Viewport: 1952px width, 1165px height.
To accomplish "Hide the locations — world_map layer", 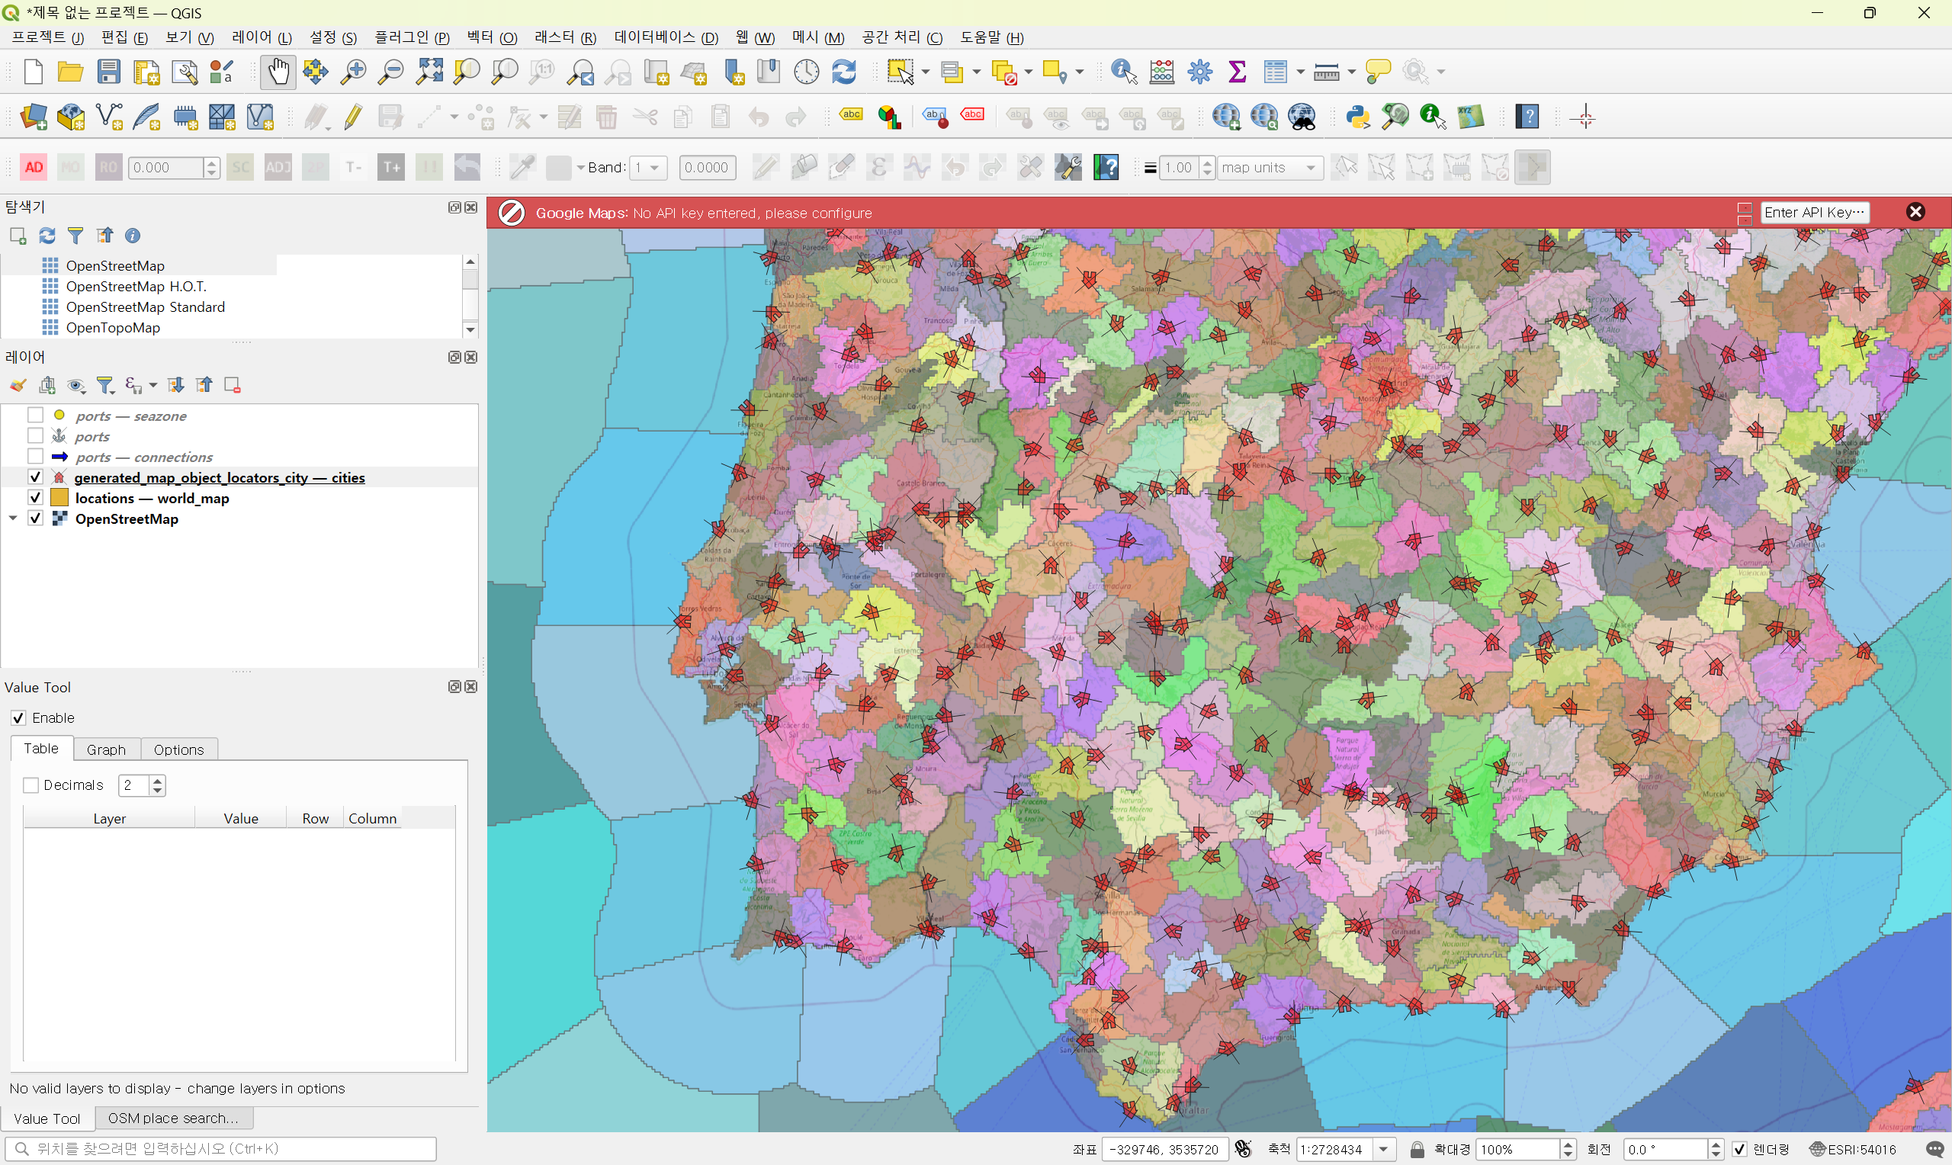I will click(x=35, y=498).
